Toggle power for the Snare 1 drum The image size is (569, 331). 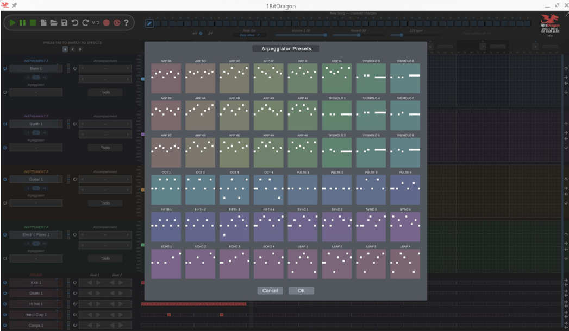[x=5, y=294]
